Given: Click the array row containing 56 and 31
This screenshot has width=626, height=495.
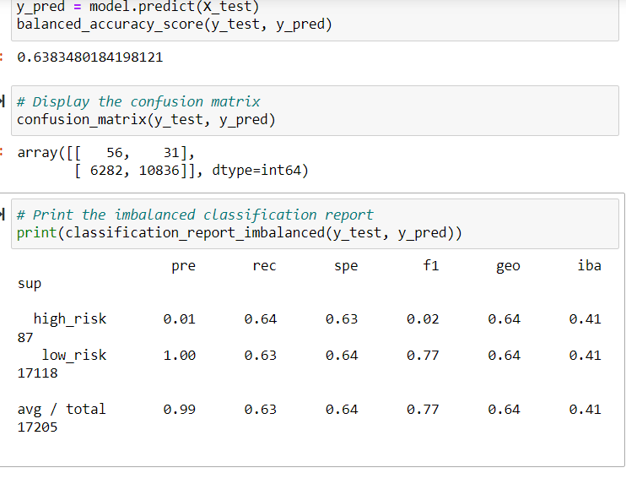Looking at the screenshot, I should (x=105, y=153).
